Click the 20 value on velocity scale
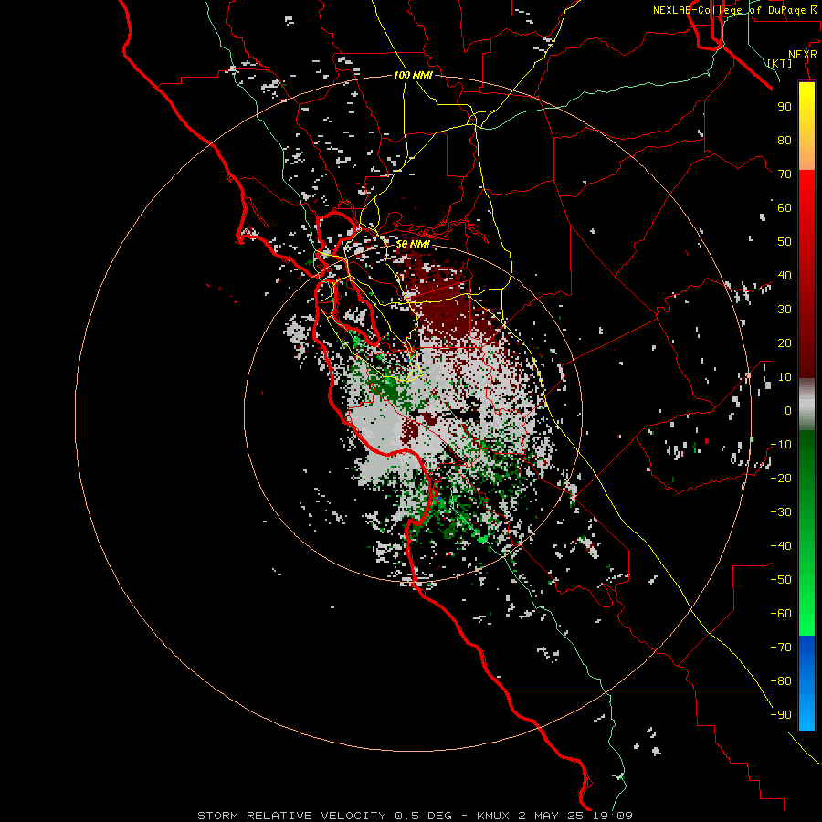Image resolution: width=822 pixels, height=822 pixels. coord(785,342)
